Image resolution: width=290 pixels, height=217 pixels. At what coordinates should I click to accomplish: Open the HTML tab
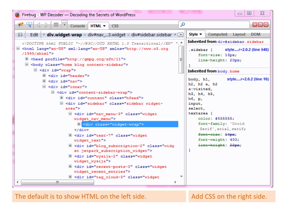[x=98, y=26]
